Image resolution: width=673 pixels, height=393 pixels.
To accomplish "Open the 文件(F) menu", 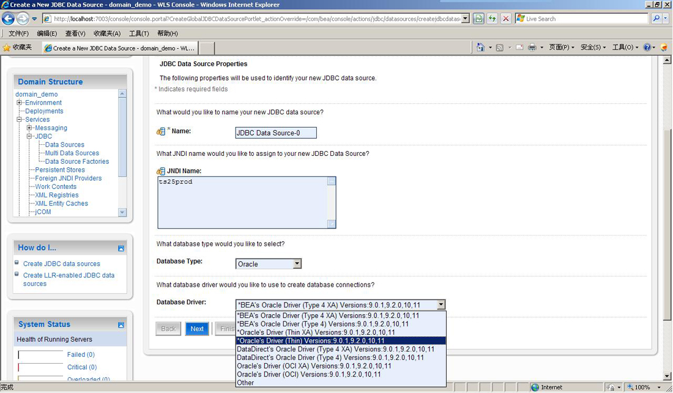I will coord(18,34).
